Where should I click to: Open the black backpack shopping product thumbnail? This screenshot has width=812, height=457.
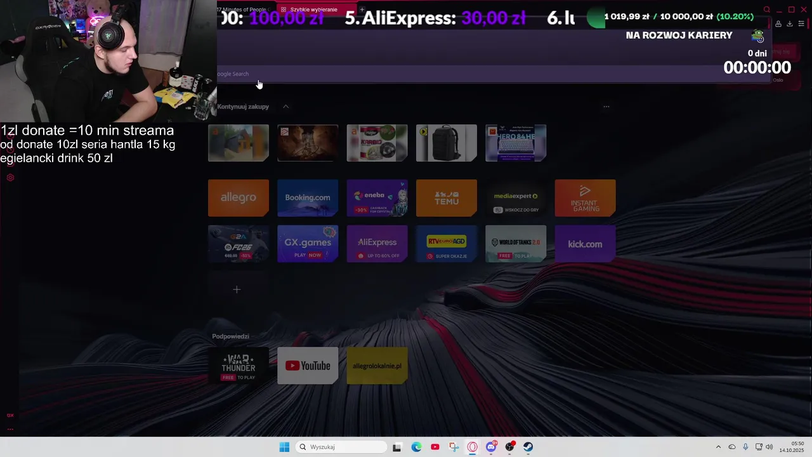447,143
